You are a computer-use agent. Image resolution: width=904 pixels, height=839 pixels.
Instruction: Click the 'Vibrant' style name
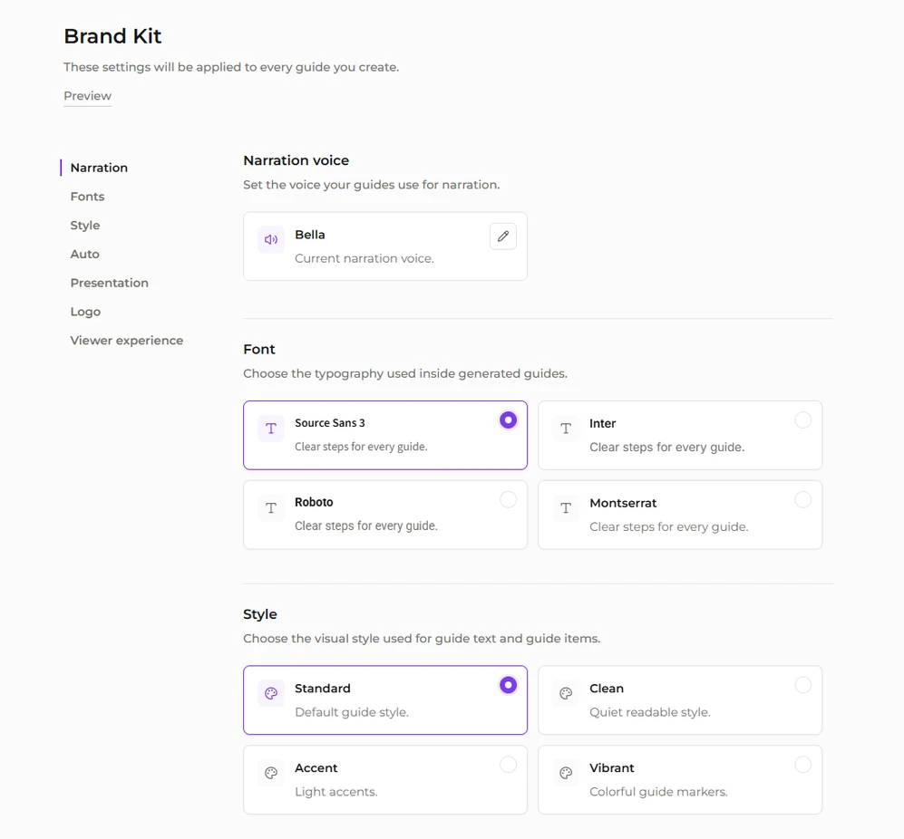click(x=611, y=768)
